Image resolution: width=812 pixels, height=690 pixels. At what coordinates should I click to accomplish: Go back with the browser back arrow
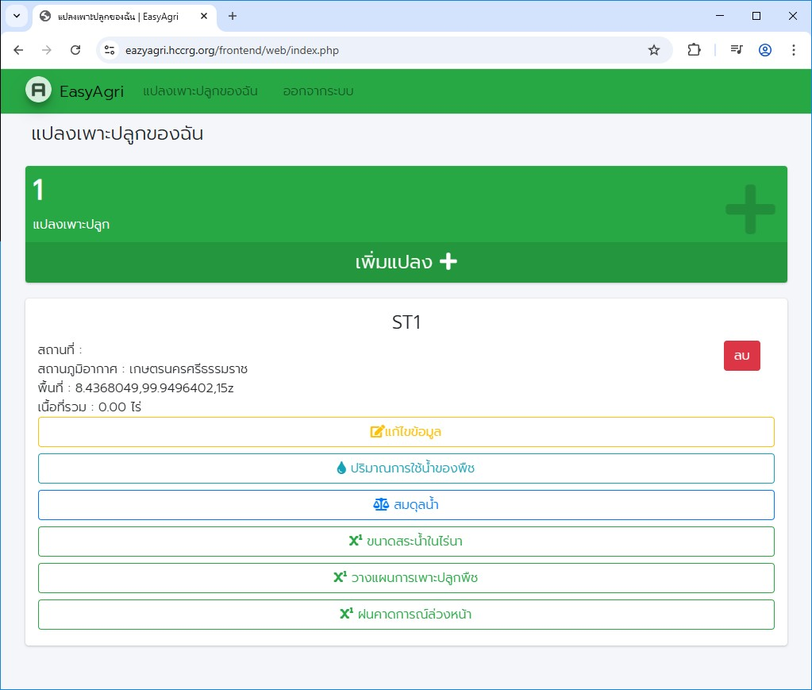(19, 50)
